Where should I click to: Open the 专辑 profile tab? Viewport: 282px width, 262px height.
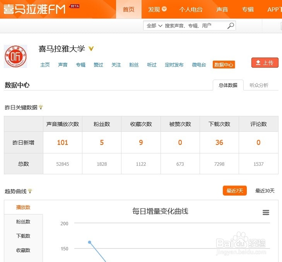(x=80, y=65)
